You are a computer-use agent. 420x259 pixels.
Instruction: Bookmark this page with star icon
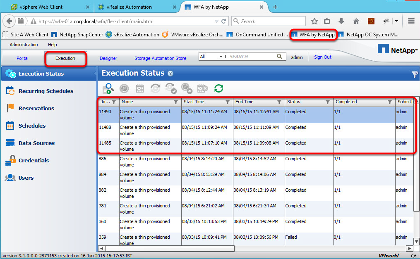click(314, 21)
